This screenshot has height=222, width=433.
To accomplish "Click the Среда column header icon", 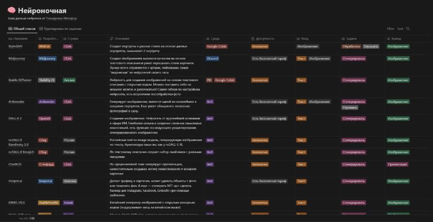I will [207, 39].
